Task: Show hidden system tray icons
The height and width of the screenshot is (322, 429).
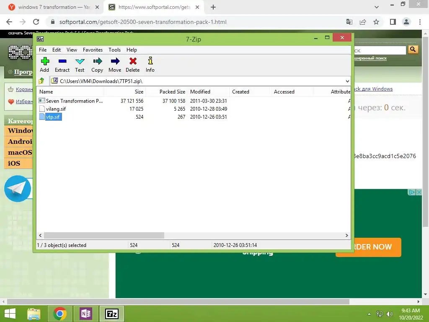Action: click(x=369, y=314)
